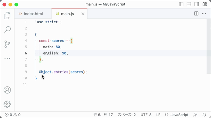Screen dimensions: 211x118
Task: Open editor More Actions ellipsis menu
Action: point(204,14)
